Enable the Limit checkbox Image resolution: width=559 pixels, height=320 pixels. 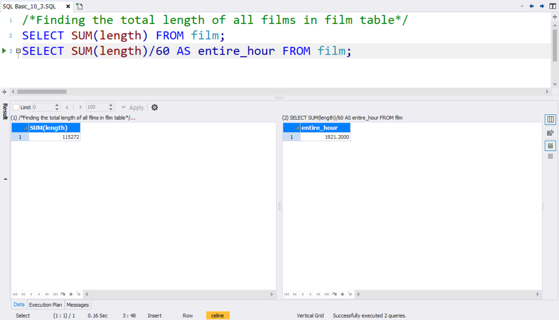[x=16, y=107]
